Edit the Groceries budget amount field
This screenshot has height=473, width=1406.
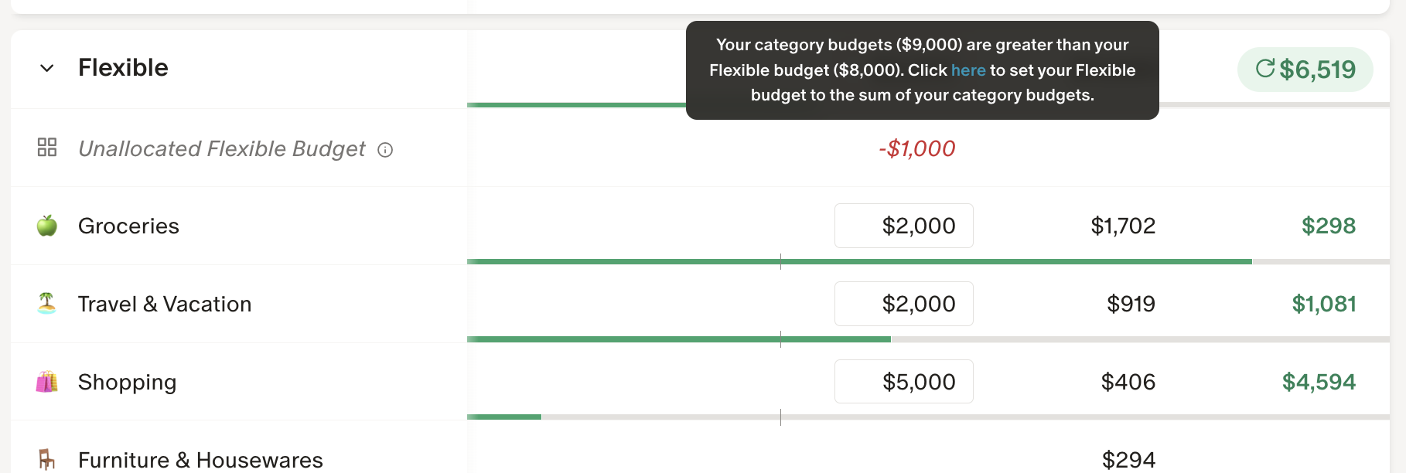point(903,226)
